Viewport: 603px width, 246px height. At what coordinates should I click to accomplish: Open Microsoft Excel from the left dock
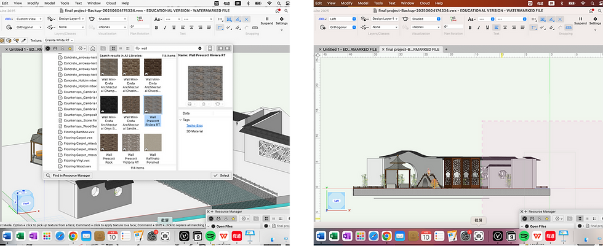[x=20, y=236]
